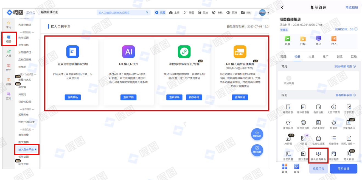This screenshot has width=362, height=180.
Task: Open 审核 in the top toolbar
Action: click(217, 13)
